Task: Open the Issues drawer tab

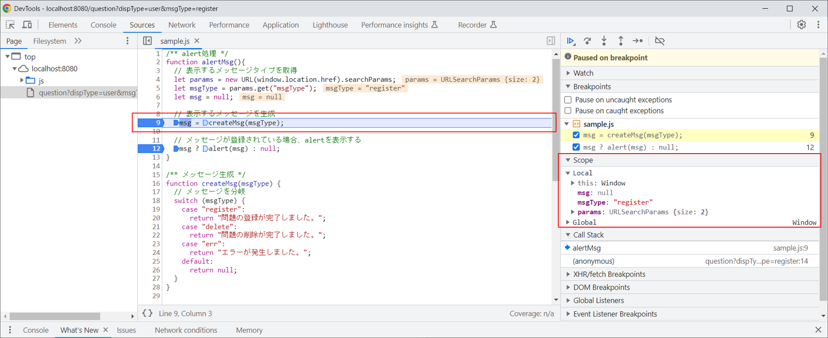Action: click(126, 330)
